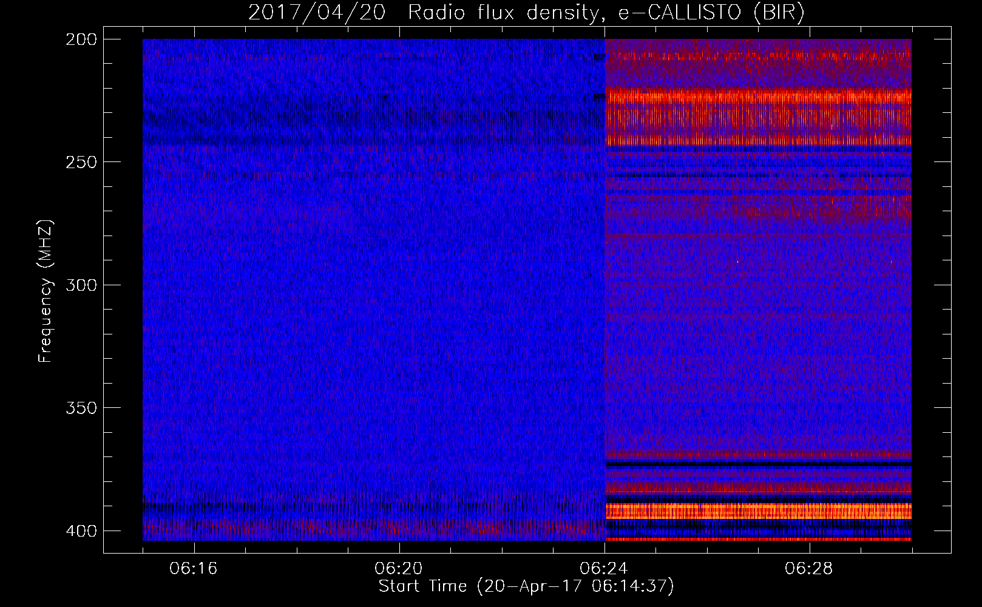Click the 'Frequency (MHZ)' axis label
982x607 pixels.
click(46, 291)
